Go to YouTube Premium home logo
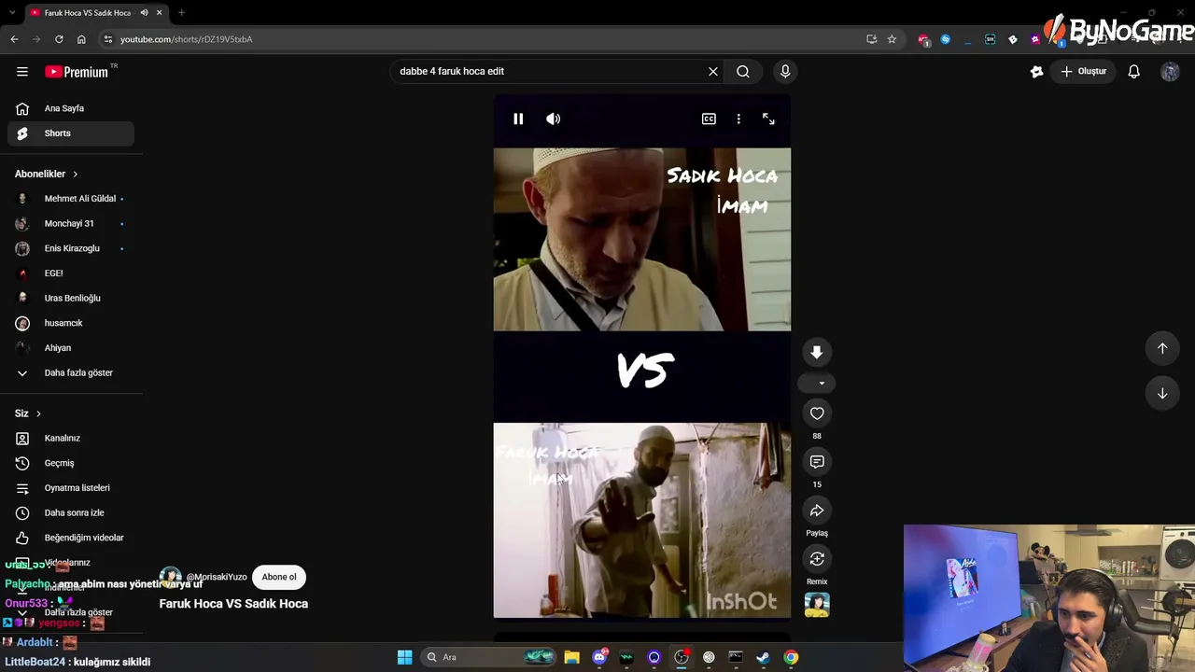Screen dimensions: 1195x672 click(x=77, y=72)
